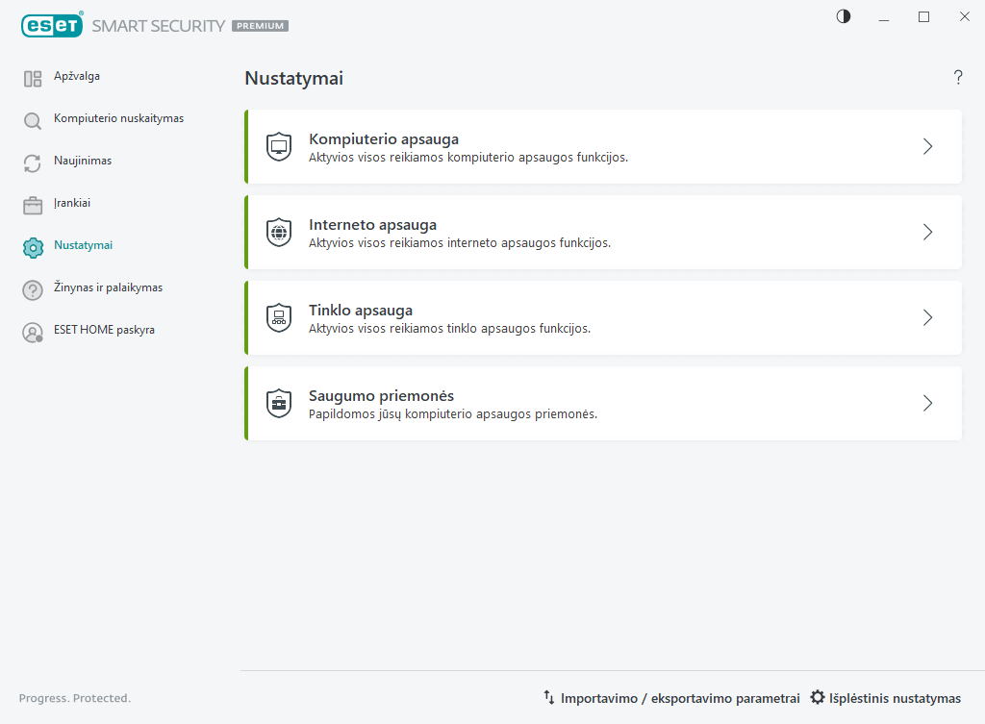This screenshot has width=985, height=724.
Task: Click the question mark help icon
Action: click(x=958, y=78)
